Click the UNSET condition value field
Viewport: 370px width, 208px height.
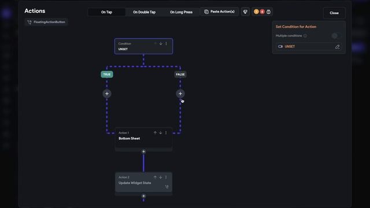tap(309, 47)
